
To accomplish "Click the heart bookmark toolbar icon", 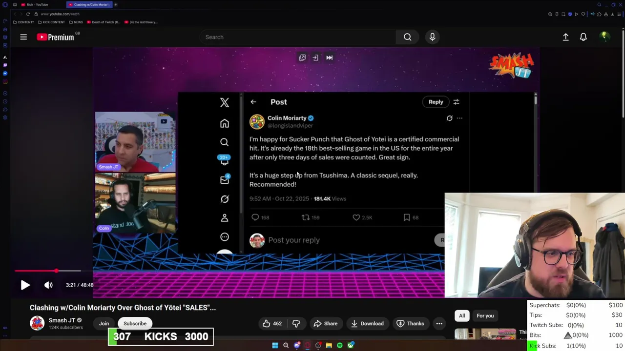I will coord(583,14).
